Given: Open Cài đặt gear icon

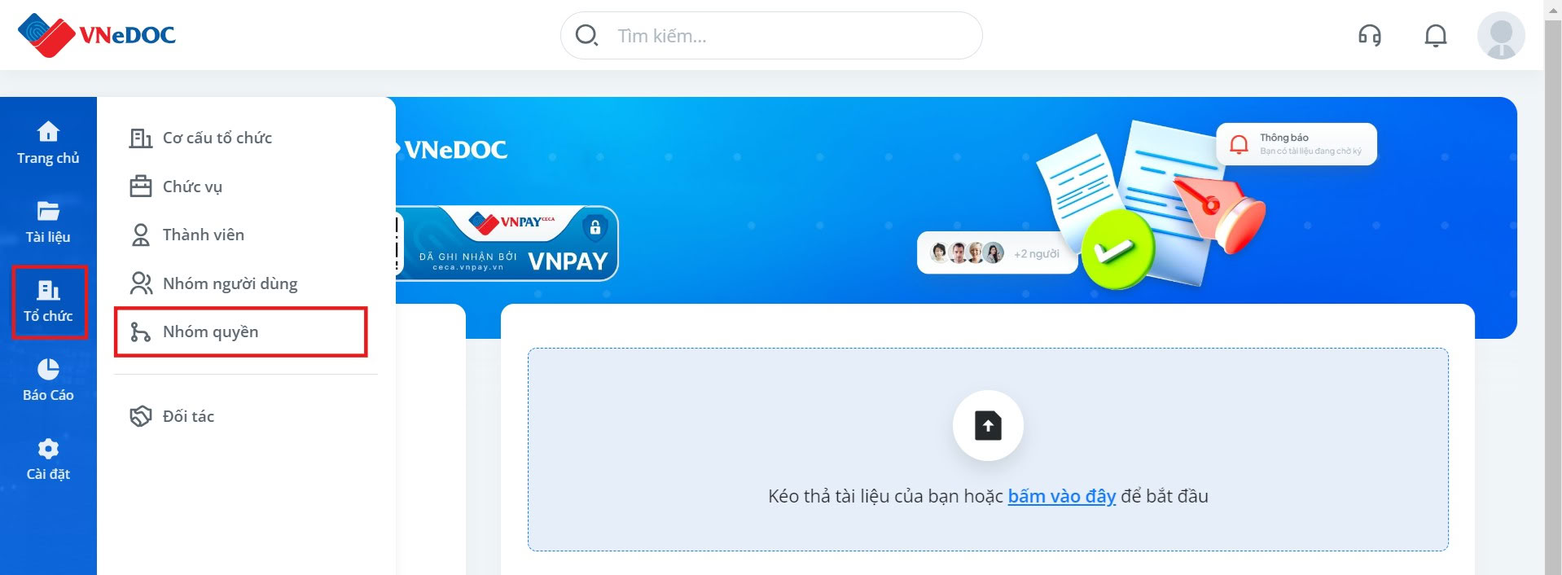Looking at the screenshot, I should coord(48,449).
